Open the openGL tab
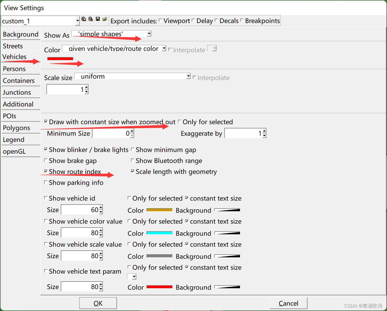This screenshot has width=387, height=311. point(21,151)
